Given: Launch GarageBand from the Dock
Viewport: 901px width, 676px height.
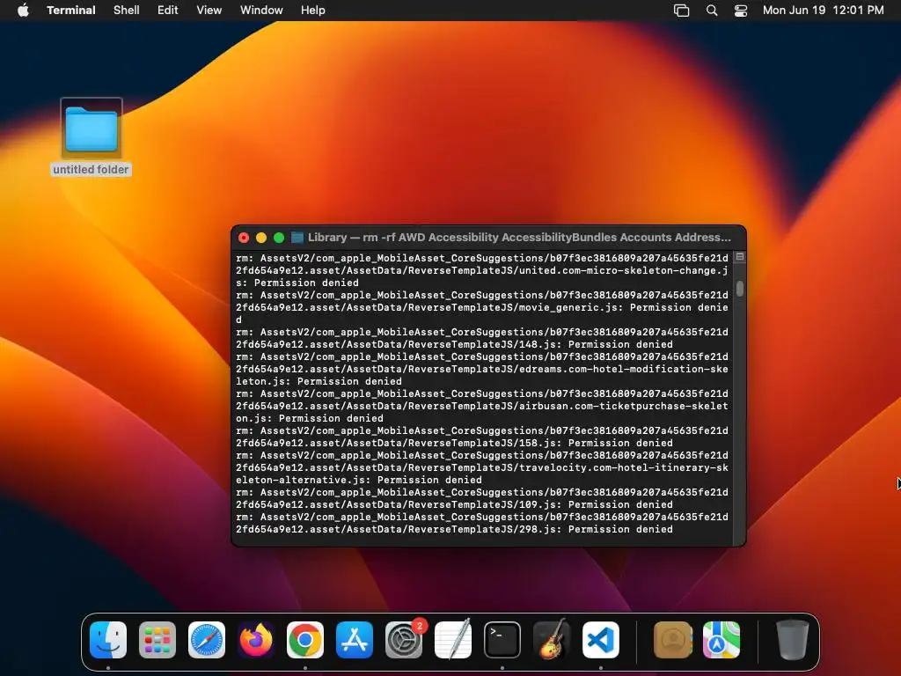Looking at the screenshot, I should pyautogui.click(x=552, y=640).
